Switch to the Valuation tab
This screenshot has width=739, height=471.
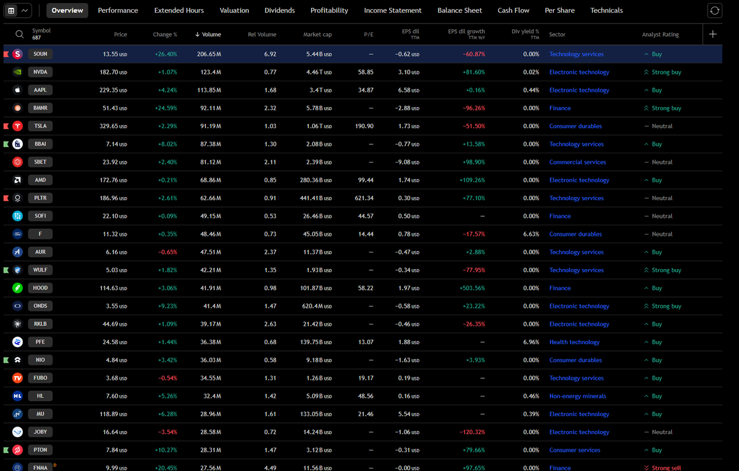point(235,10)
